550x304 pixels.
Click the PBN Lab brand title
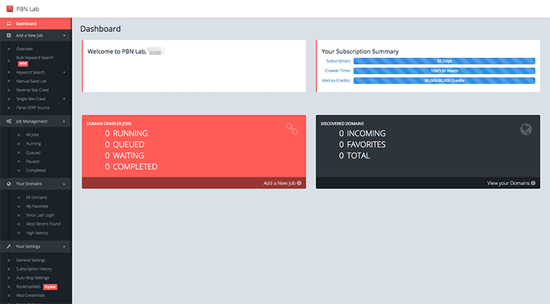(x=27, y=9)
